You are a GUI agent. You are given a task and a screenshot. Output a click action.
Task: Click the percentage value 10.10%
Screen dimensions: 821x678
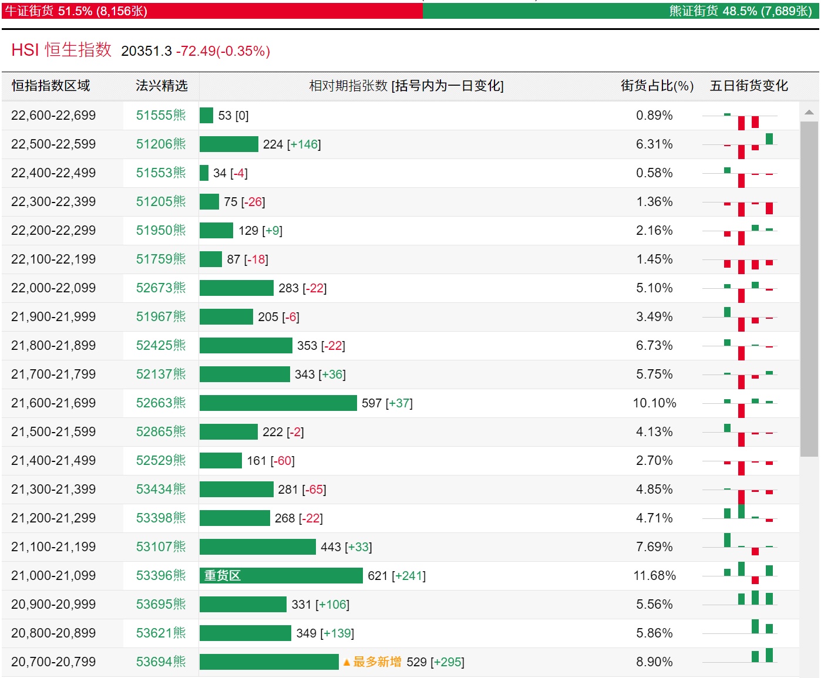(x=654, y=403)
